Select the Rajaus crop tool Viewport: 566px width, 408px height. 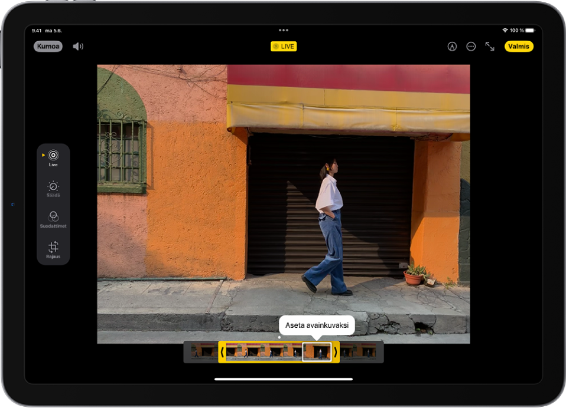coord(53,250)
